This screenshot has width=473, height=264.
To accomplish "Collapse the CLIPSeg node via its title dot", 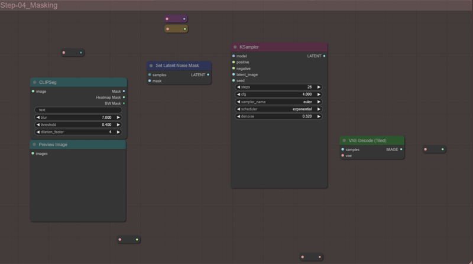I will [x=35, y=82].
